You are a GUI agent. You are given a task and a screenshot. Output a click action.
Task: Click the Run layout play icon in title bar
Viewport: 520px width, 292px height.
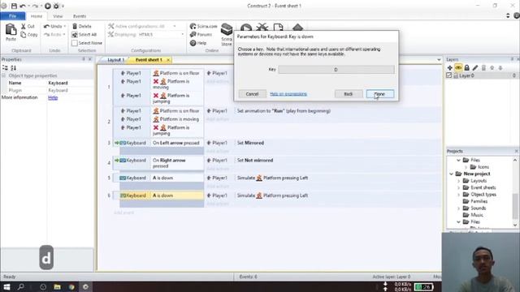(x=48, y=6)
